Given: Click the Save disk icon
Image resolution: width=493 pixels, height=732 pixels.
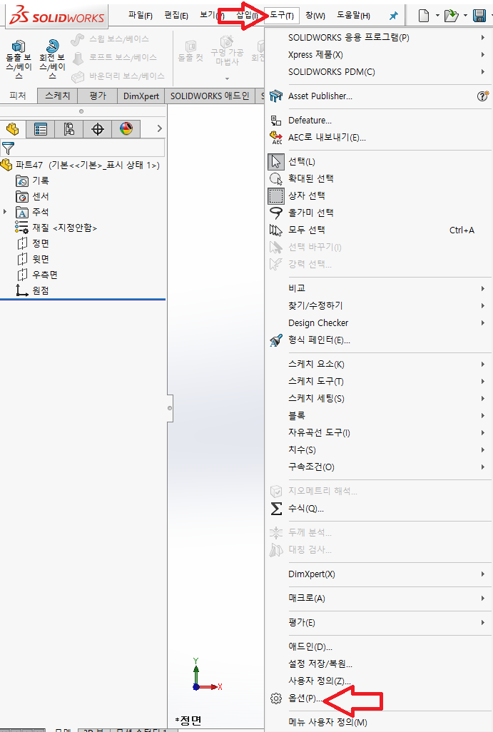Looking at the screenshot, I should click(479, 16).
